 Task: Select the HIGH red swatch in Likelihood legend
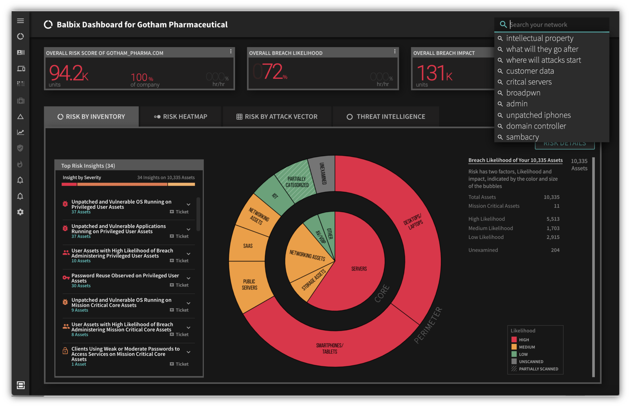[514, 339]
